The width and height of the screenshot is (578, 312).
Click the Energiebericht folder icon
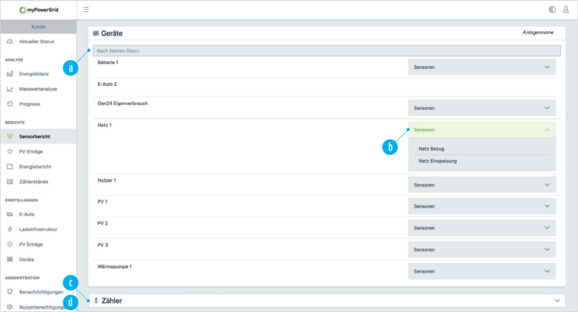pos(10,166)
